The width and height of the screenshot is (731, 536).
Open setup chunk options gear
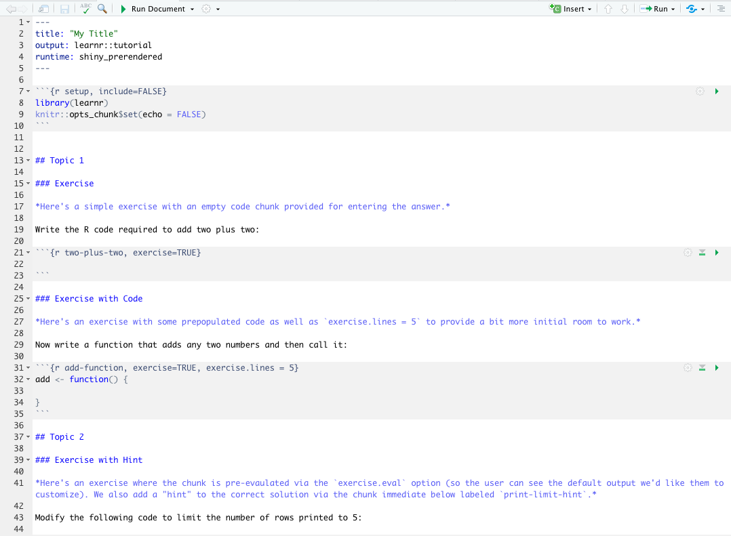pos(700,91)
